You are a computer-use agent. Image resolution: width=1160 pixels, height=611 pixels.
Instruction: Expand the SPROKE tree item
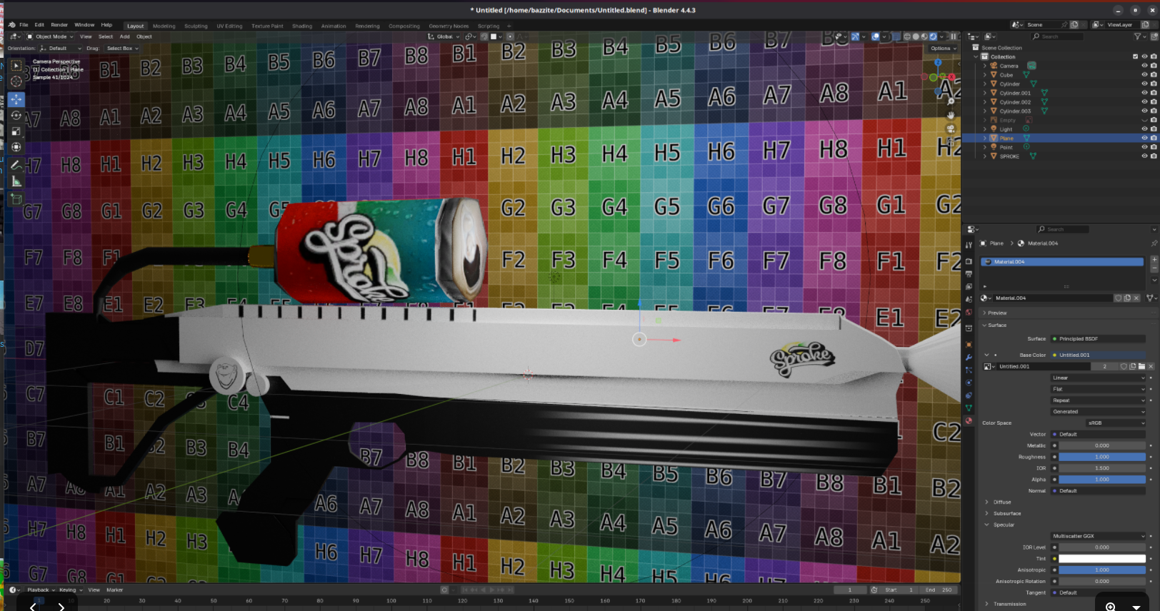pos(985,156)
